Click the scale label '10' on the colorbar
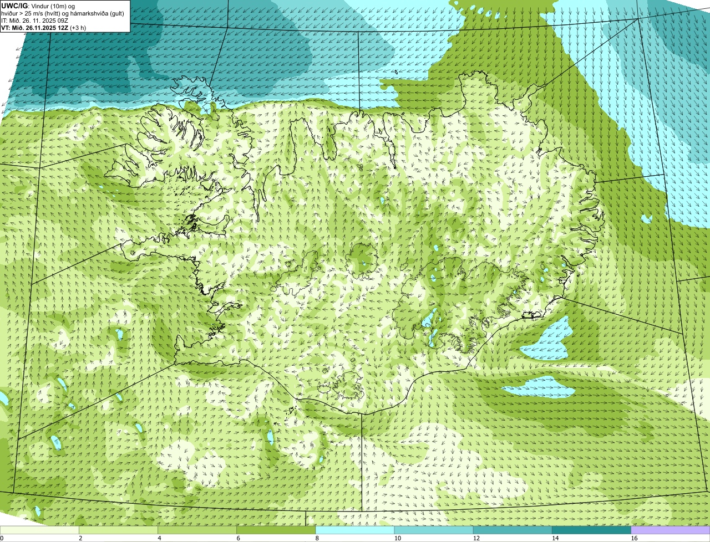Viewport: 710px width, 542px height. coord(397,538)
